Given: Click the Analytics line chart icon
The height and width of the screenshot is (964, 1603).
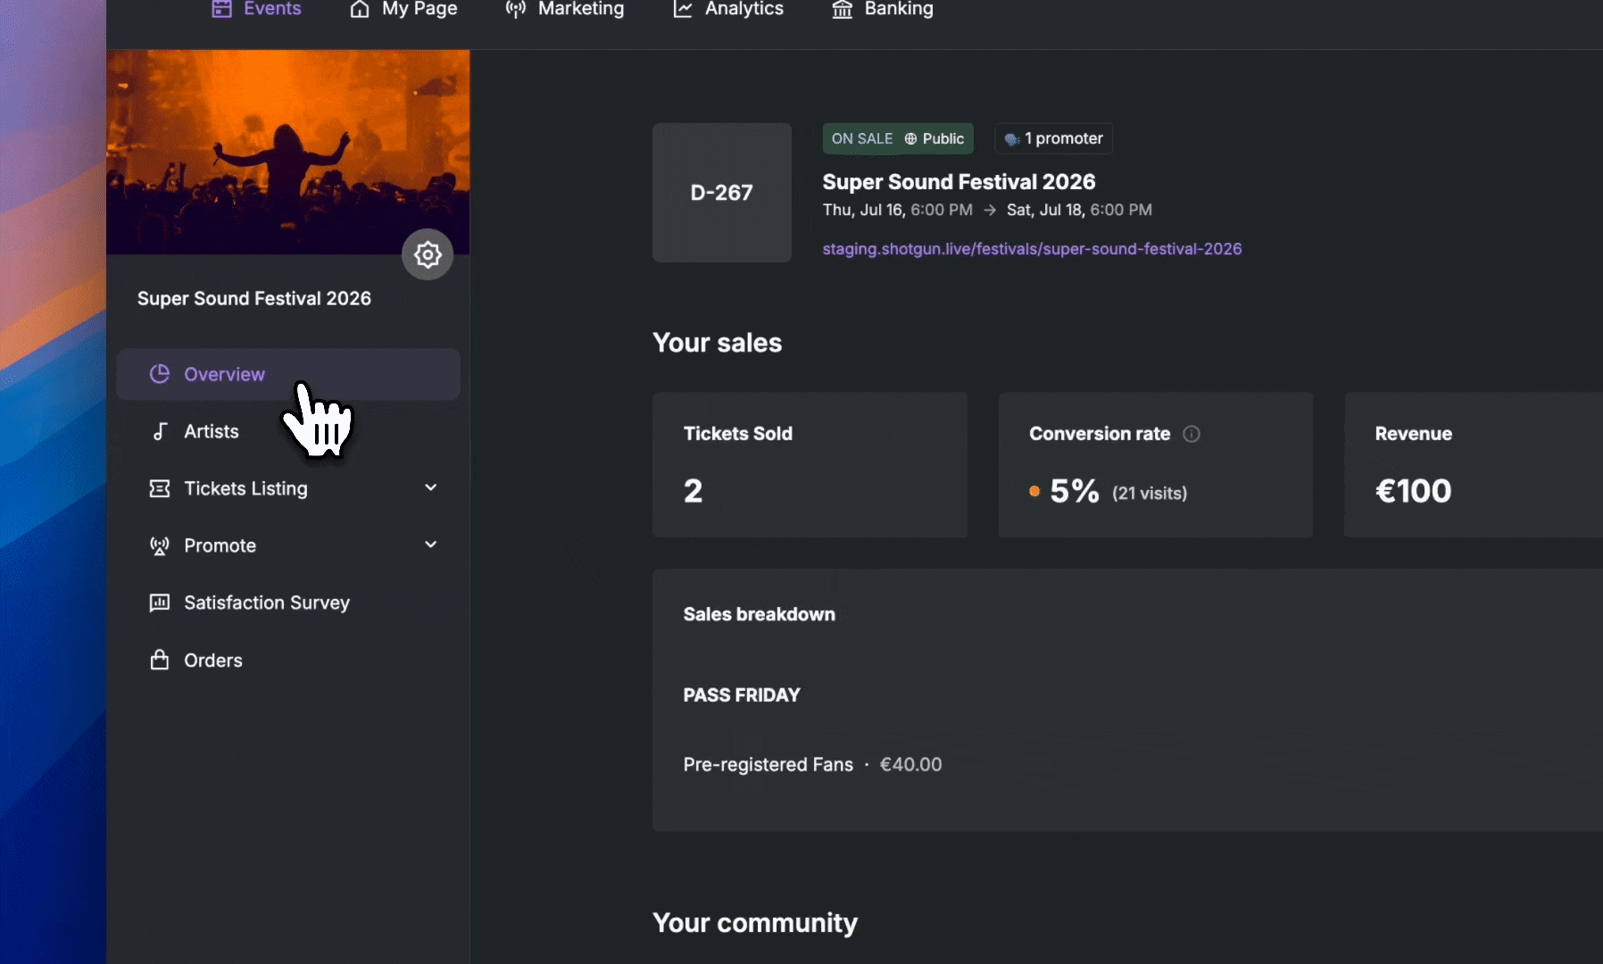Looking at the screenshot, I should [x=683, y=9].
